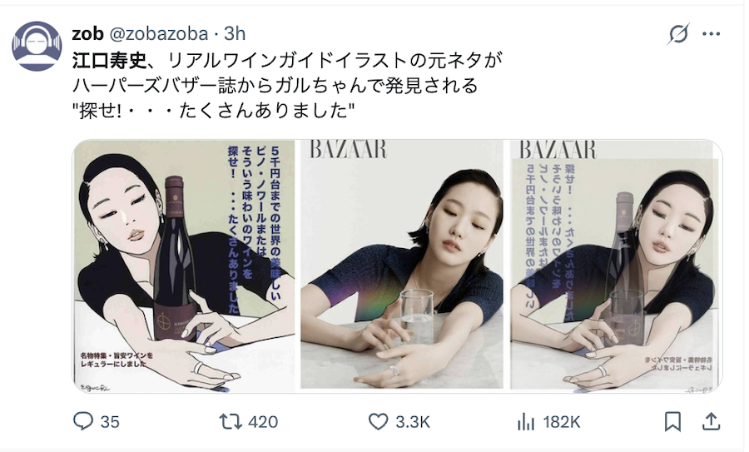Image resolution: width=749 pixels, height=452 pixels.
Task: Open the zob display name link
Action: 87,34
